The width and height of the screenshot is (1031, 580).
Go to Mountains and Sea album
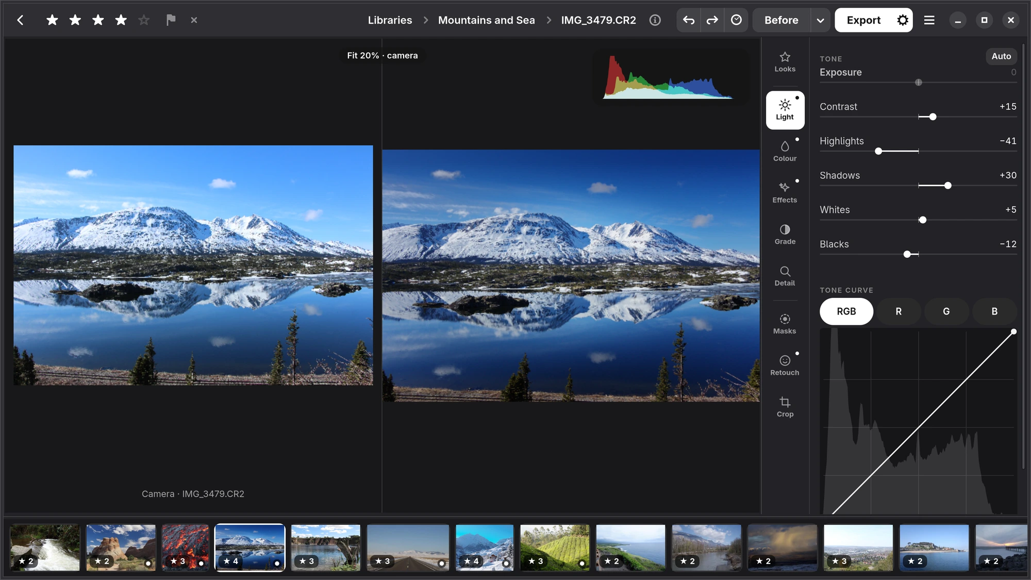point(486,20)
